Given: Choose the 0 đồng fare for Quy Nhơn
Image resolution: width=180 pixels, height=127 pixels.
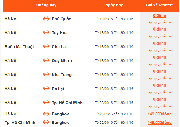Looking at the screenshot, I should tap(160, 57).
